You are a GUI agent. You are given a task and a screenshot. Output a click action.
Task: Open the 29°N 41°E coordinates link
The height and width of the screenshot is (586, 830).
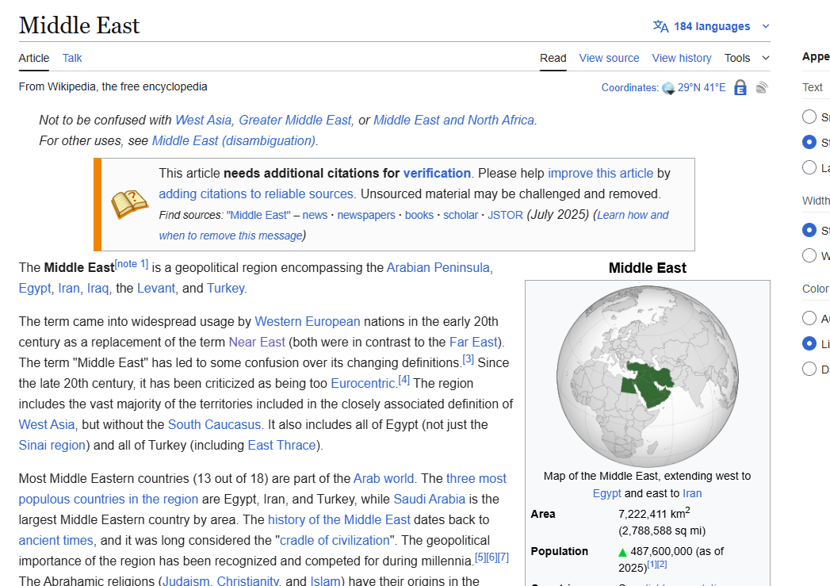702,87
